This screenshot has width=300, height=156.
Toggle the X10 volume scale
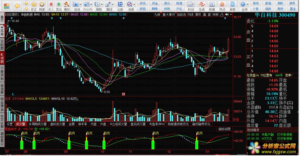235,119
